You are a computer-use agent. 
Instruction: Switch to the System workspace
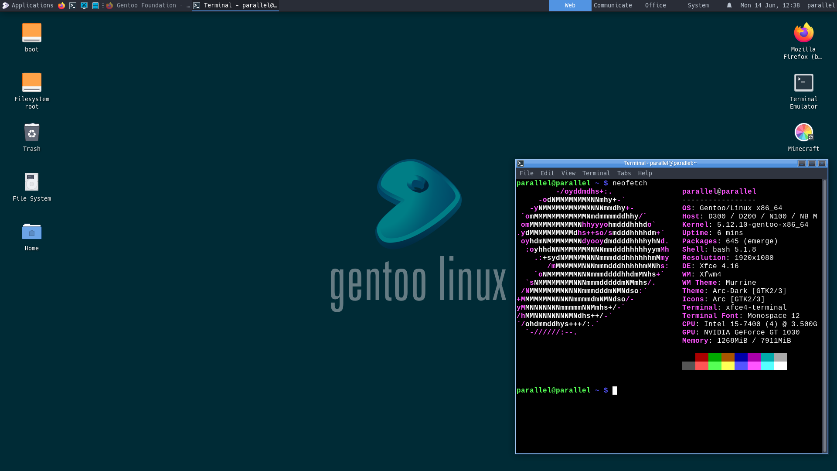tap(698, 6)
